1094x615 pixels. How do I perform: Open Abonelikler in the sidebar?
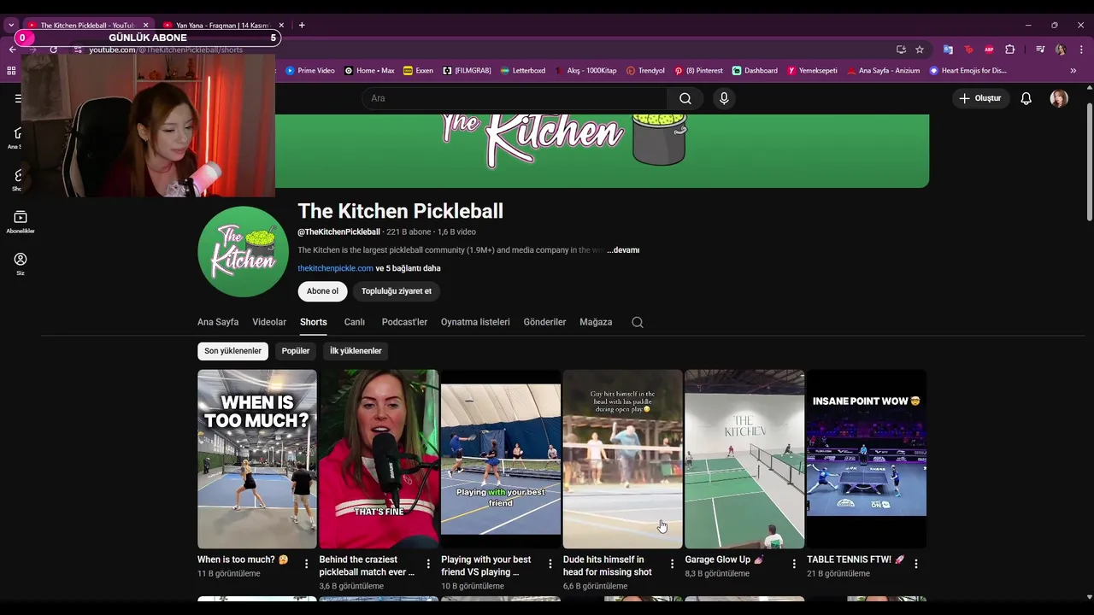pyautogui.click(x=21, y=222)
